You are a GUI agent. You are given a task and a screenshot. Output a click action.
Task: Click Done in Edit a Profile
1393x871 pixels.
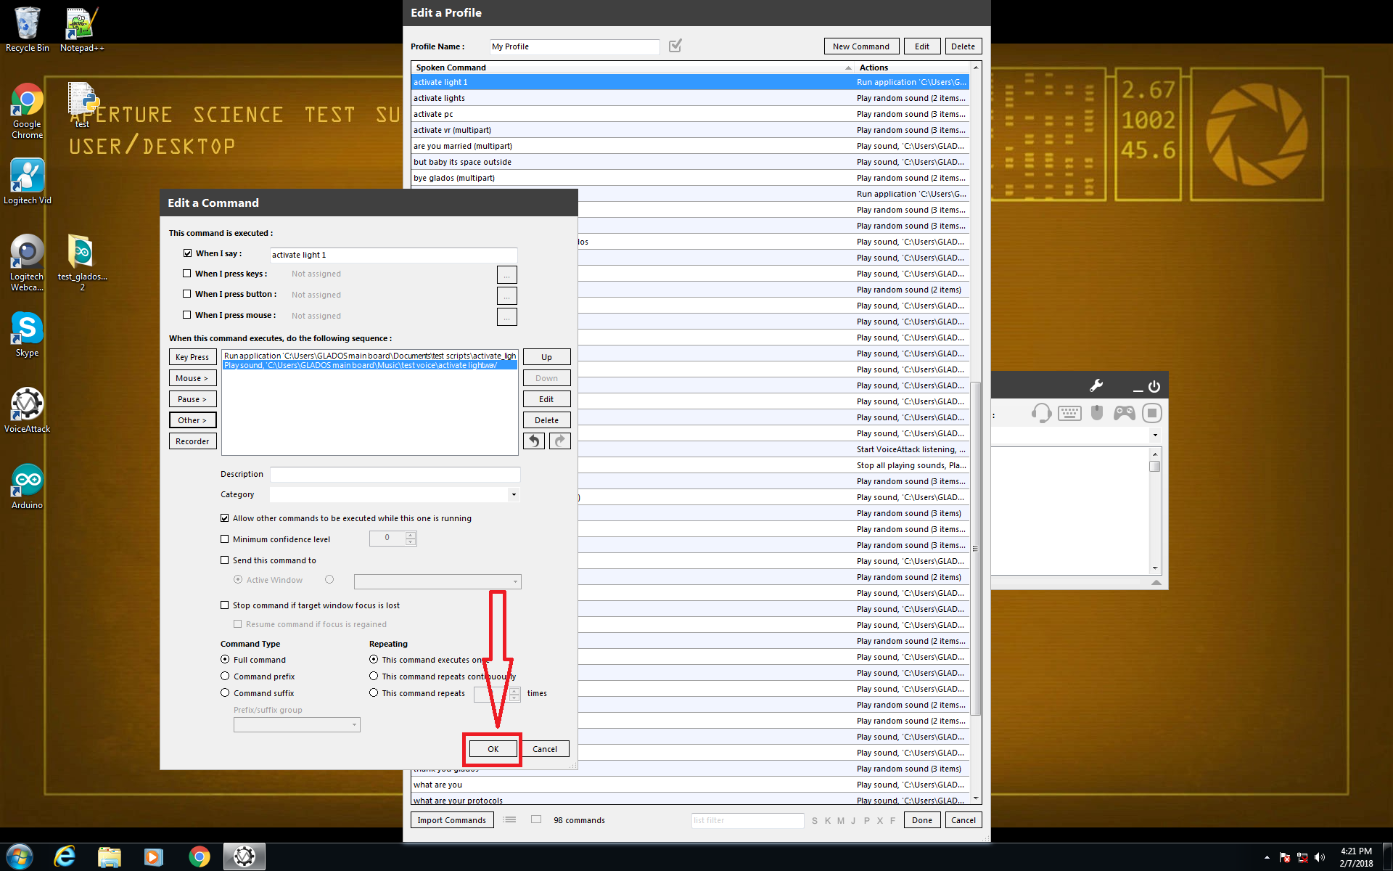[x=922, y=820]
